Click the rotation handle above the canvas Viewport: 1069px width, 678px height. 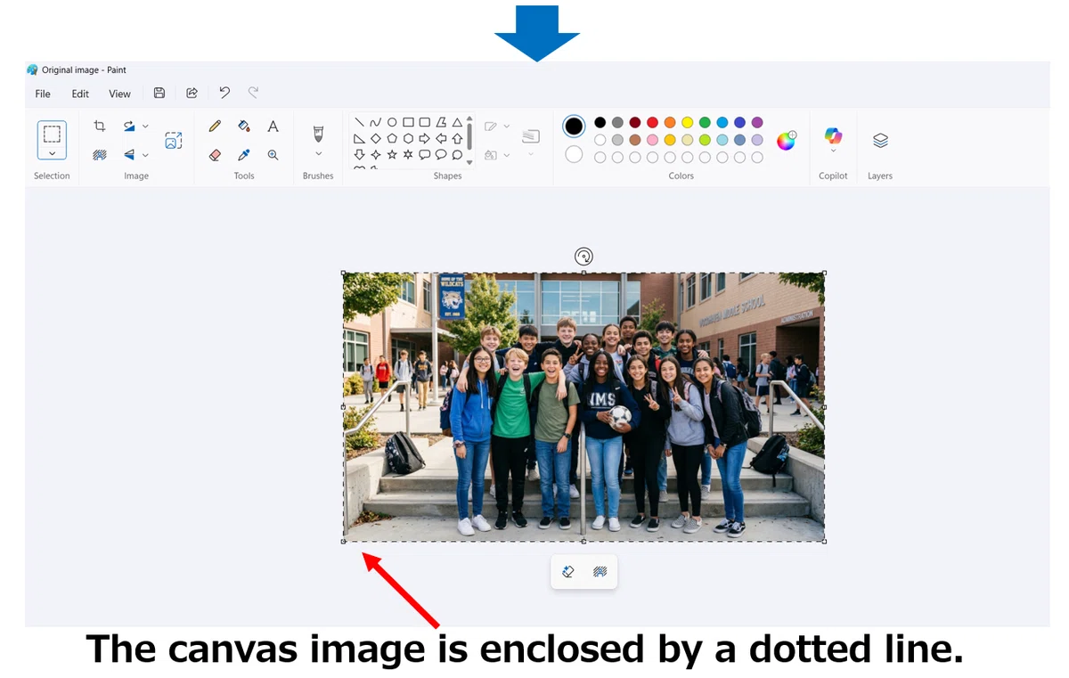(x=583, y=257)
